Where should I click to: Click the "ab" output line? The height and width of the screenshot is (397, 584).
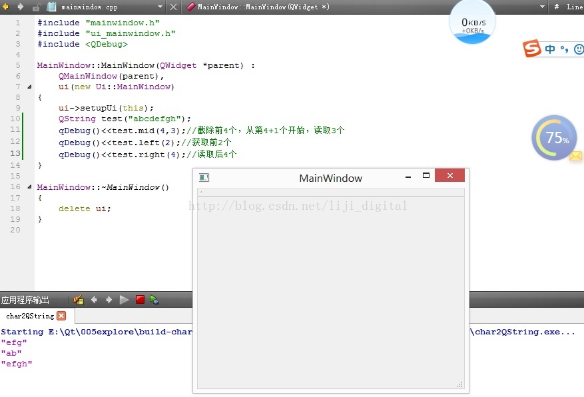pos(11,353)
